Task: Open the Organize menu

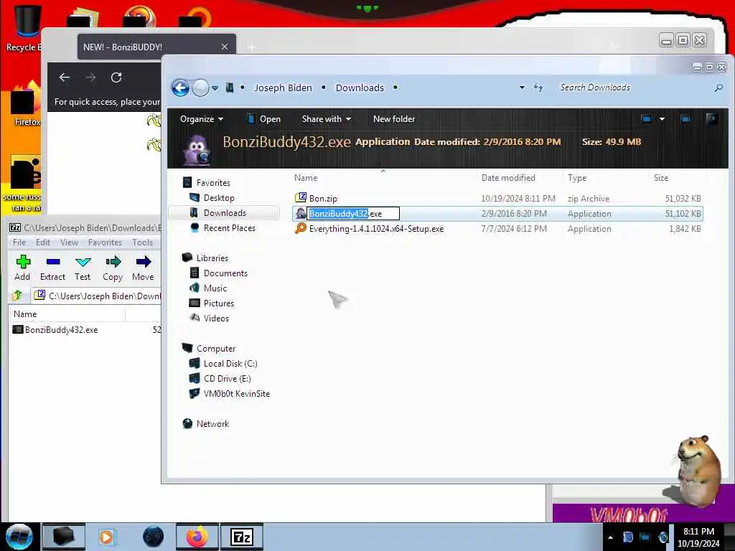Action: tap(202, 119)
